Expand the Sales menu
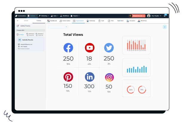The image size is (188, 124). click(55, 16)
